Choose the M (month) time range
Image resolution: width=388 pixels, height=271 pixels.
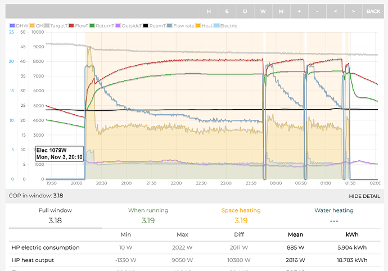point(281,11)
